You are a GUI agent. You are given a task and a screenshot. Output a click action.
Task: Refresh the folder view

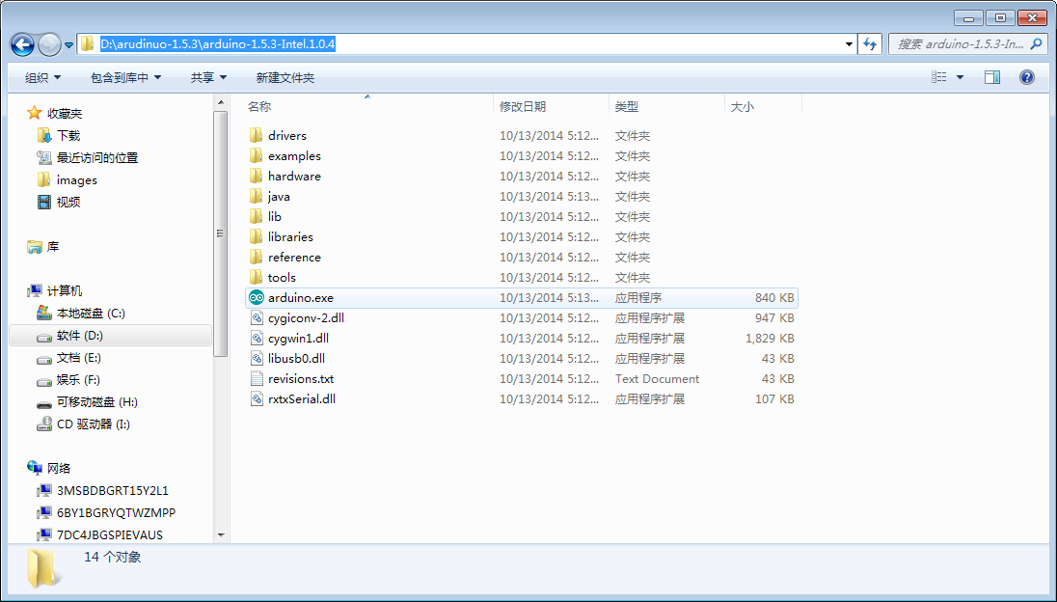pos(870,44)
